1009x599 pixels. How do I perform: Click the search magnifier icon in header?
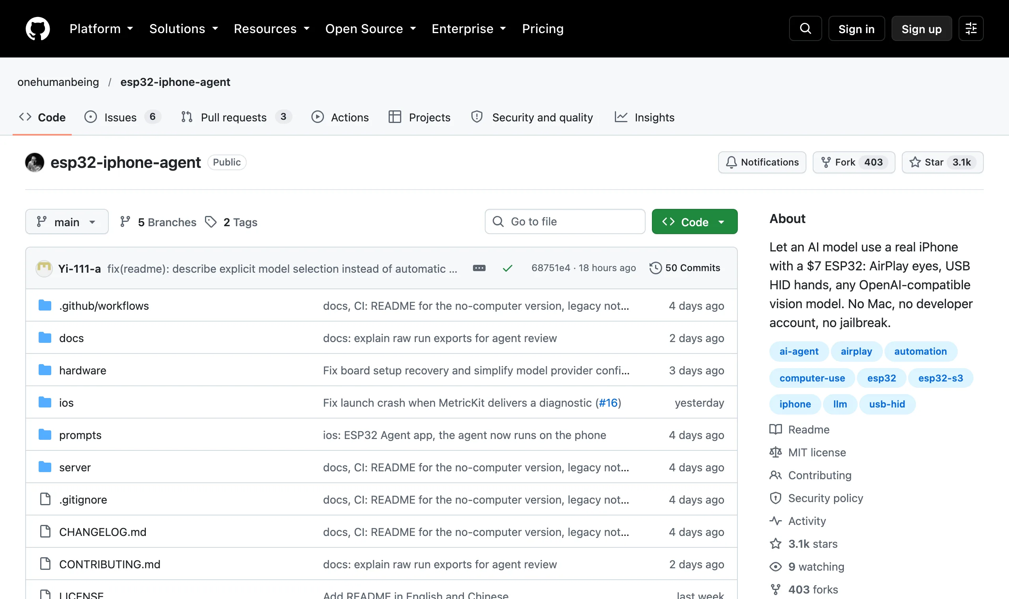805,29
